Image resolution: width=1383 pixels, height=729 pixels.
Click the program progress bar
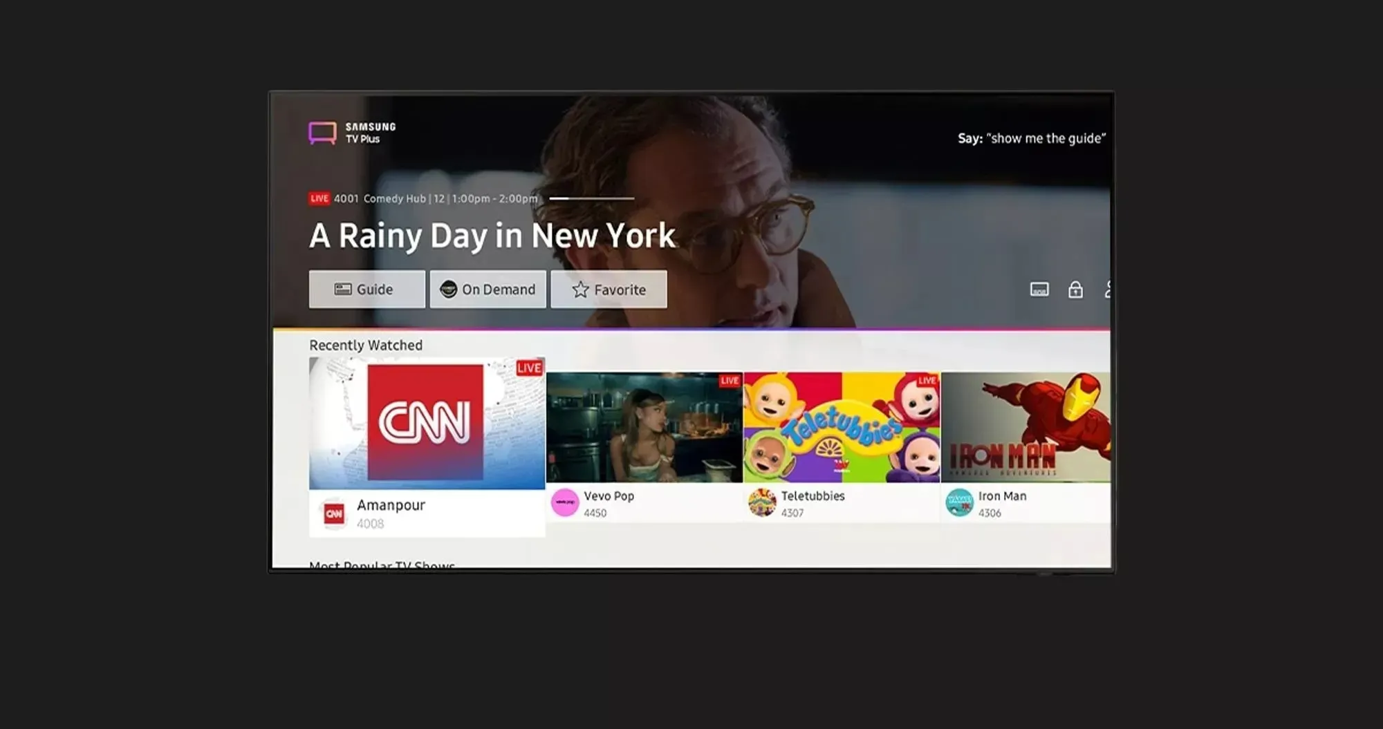click(591, 198)
